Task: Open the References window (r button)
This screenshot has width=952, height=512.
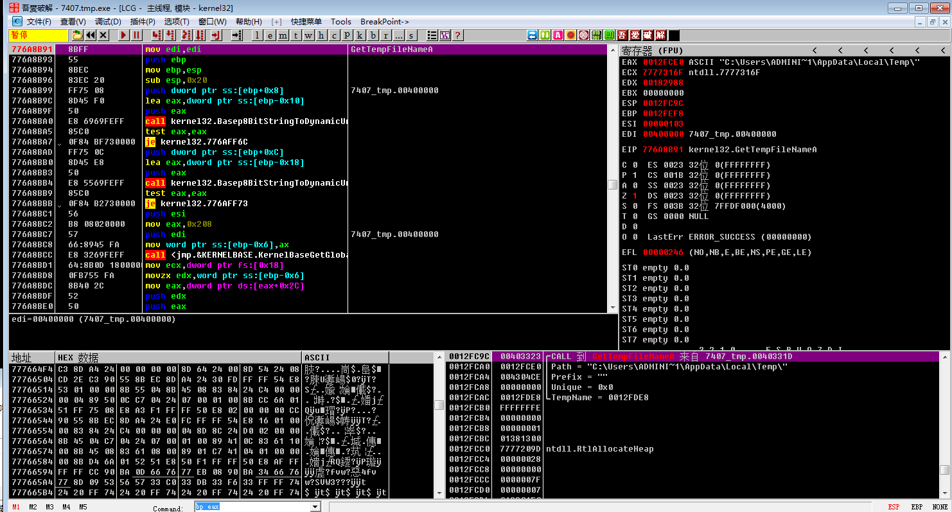Action: click(x=385, y=35)
